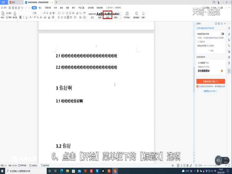Image resolution: width=232 pixels, height=174 pixels.
Task: Click the Paste icon in the ribbon
Action: pyautogui.click(x=3, y=14)
